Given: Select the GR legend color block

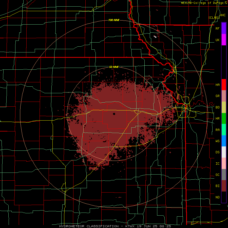Looking at the screenshot, I should (x=224, y=96).
